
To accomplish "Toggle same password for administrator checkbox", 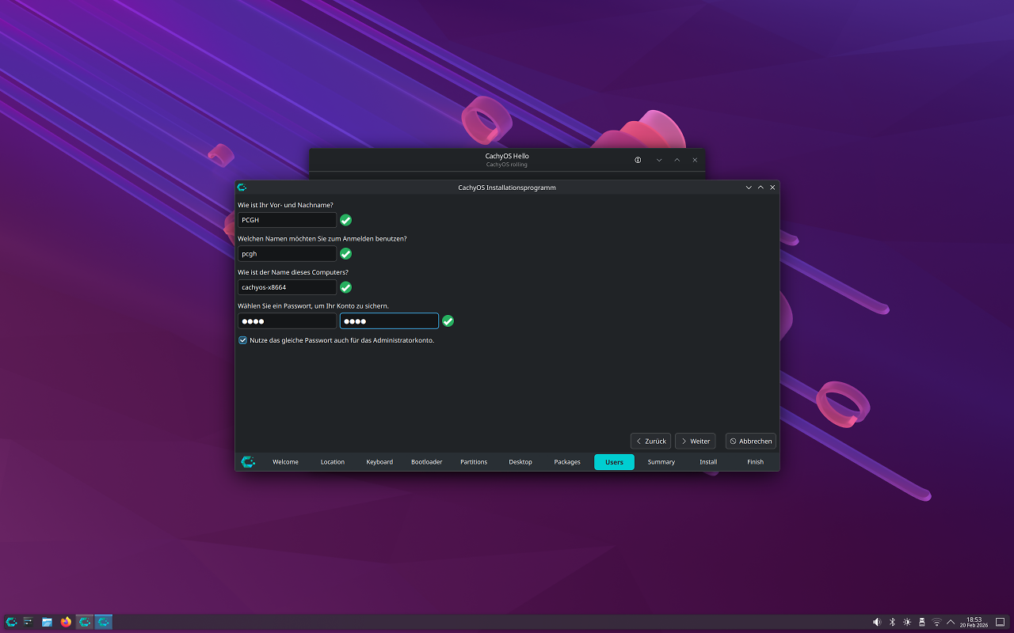I will [x=243, y=340].
